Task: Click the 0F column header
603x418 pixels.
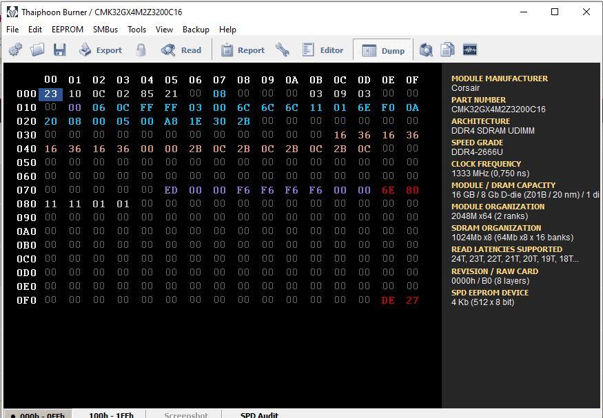Action: [x=412, y=80]
